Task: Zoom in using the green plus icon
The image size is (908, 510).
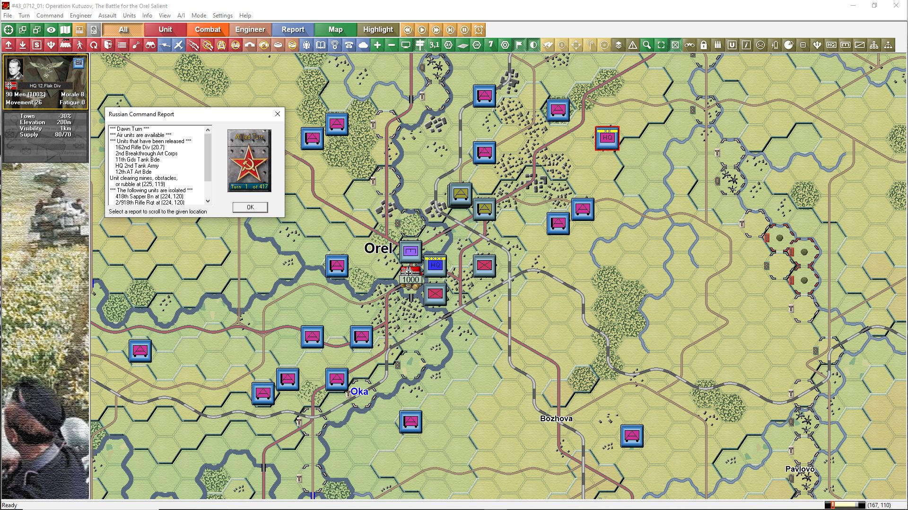Action: [x=377, y=45]
